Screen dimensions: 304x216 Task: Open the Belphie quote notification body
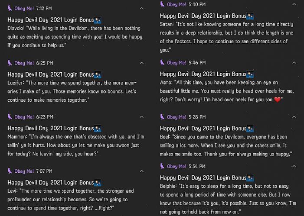point(228,199)
